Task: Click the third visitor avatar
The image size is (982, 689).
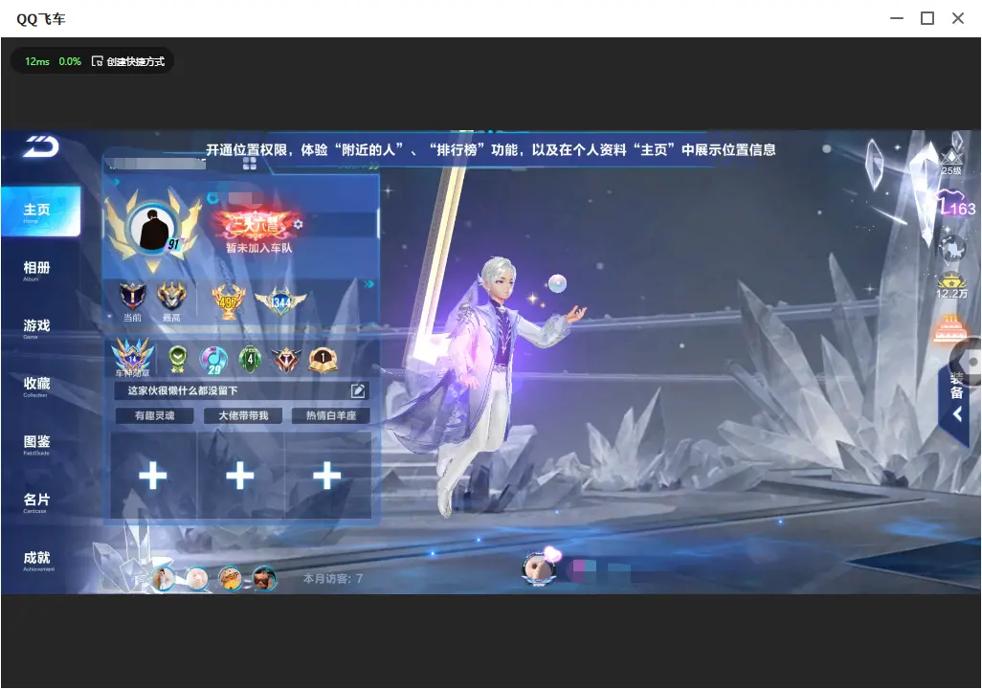Action: click(x=230, y=578)
